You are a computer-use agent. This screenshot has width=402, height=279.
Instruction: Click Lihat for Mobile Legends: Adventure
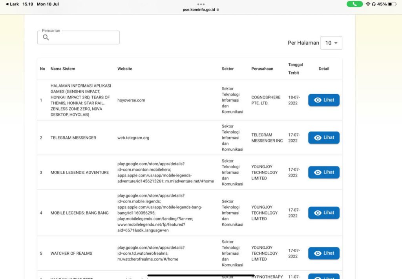click(x=324, y=172)
